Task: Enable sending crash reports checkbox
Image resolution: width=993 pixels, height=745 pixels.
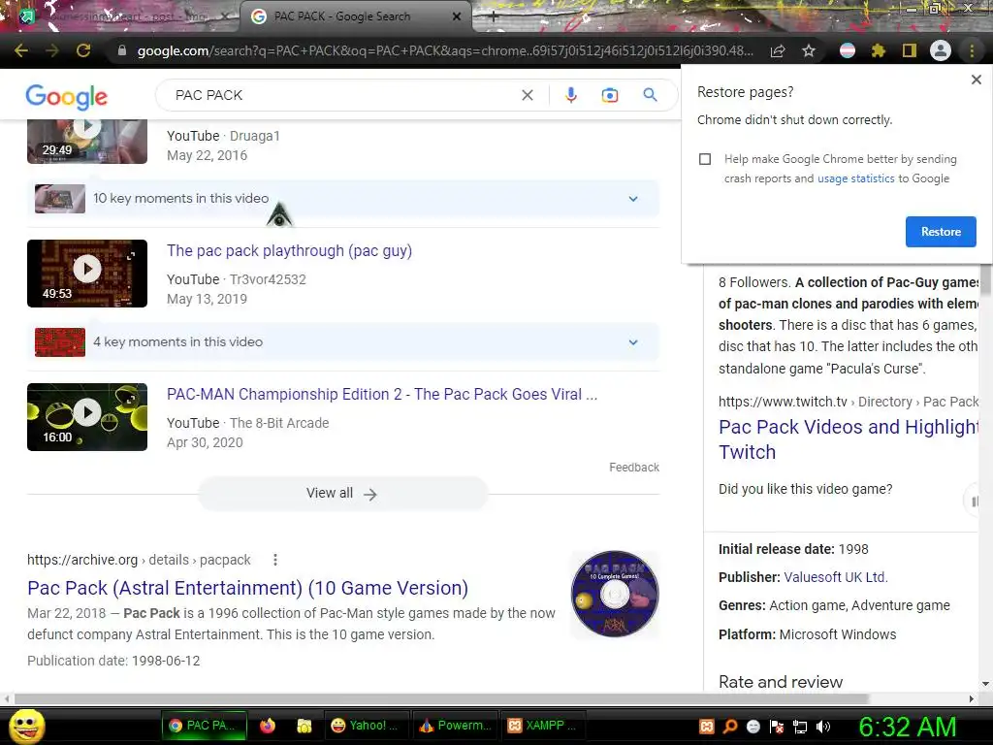Action: 705,159
